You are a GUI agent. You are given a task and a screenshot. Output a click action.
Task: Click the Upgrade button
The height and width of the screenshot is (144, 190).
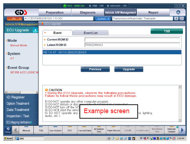click(x=129, y=69)
